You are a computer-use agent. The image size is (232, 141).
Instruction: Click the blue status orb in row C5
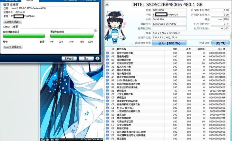tap(107, 101)
